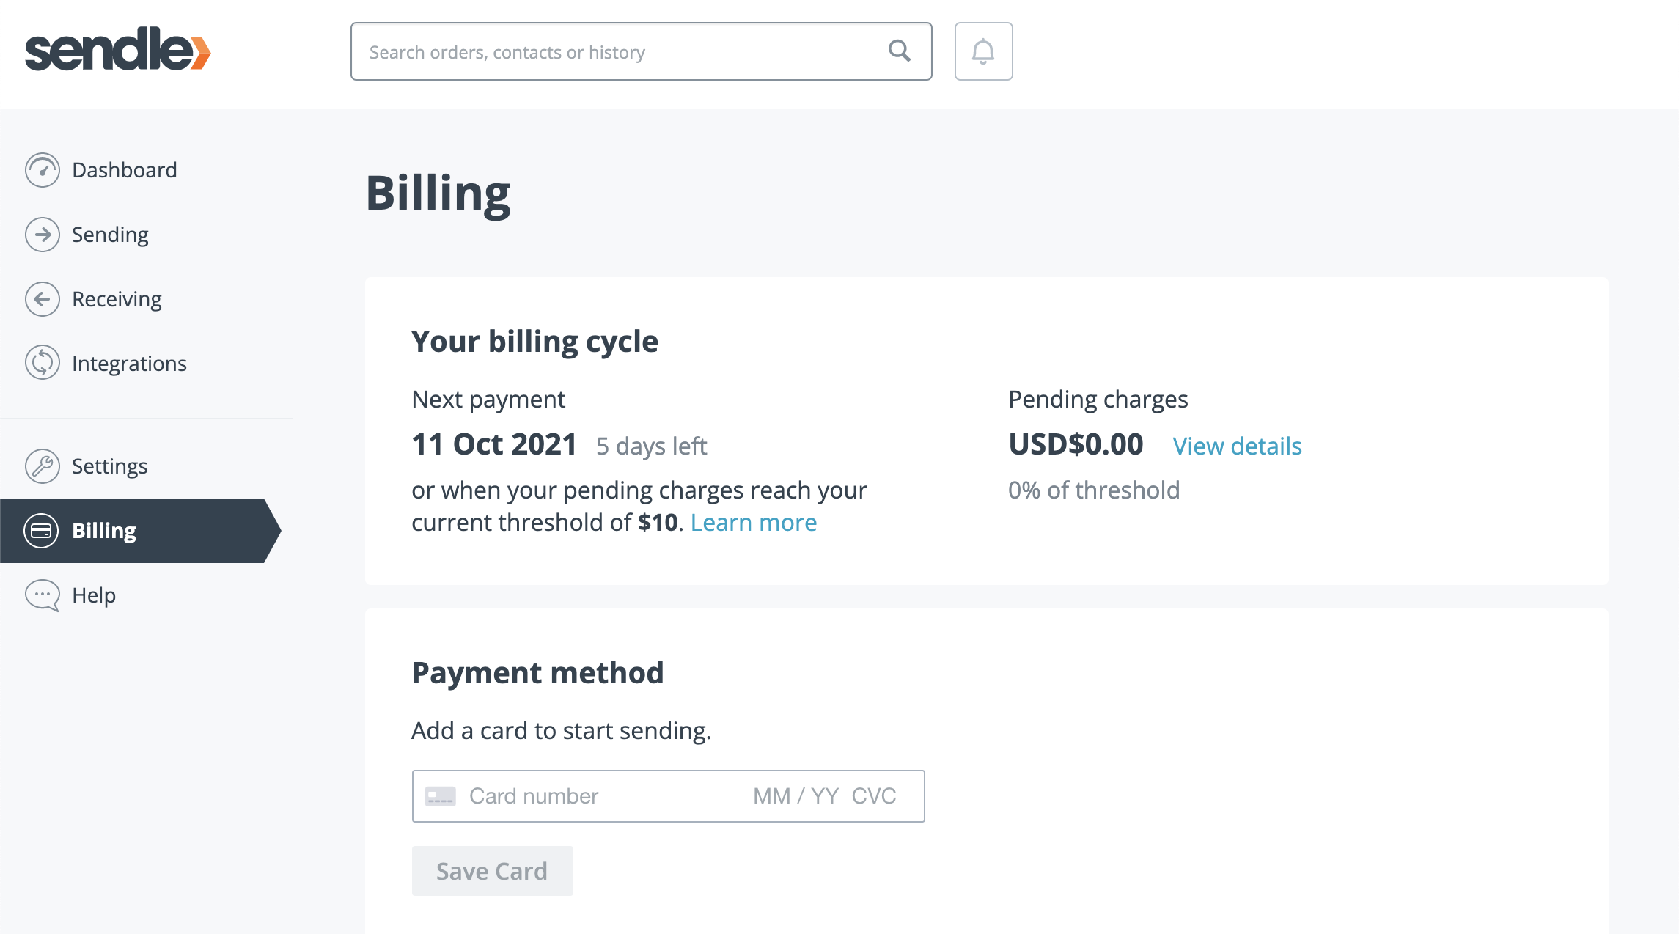Click the Sendle logo
1679x934 pixels.
(117, 50)
